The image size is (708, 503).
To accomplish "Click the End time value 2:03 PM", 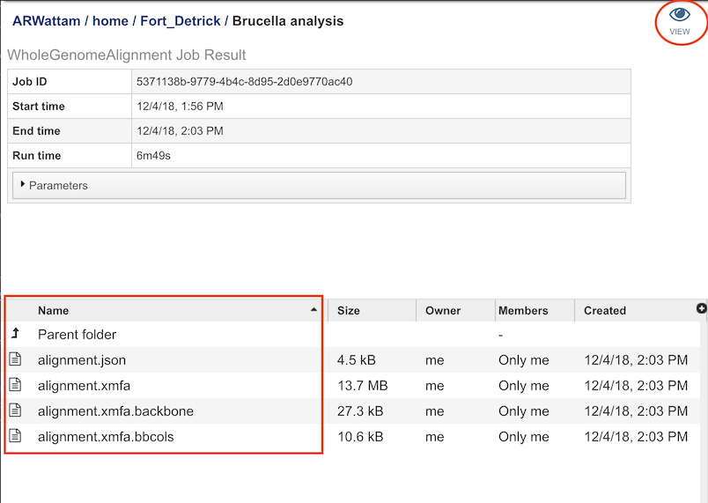I will (x=180, y=131).
